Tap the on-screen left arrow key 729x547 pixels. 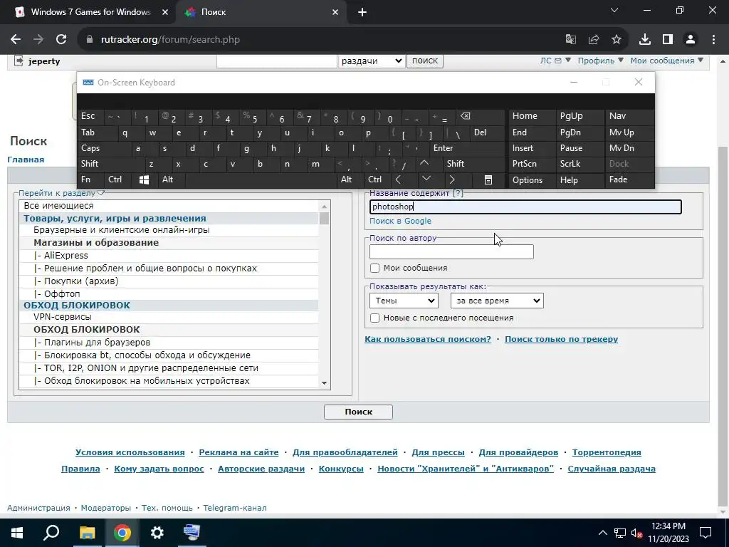coord(399,180)
